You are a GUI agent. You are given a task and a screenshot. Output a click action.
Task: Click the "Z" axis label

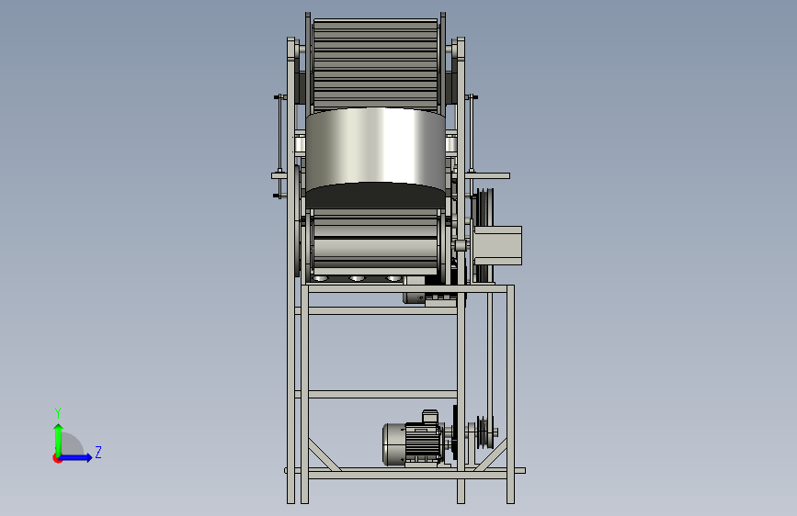point(98,452)
